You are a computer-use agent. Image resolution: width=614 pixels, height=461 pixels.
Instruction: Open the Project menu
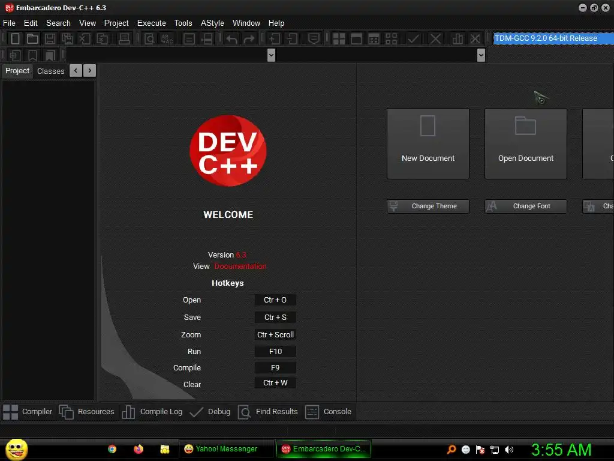click(x=116, y=23)
